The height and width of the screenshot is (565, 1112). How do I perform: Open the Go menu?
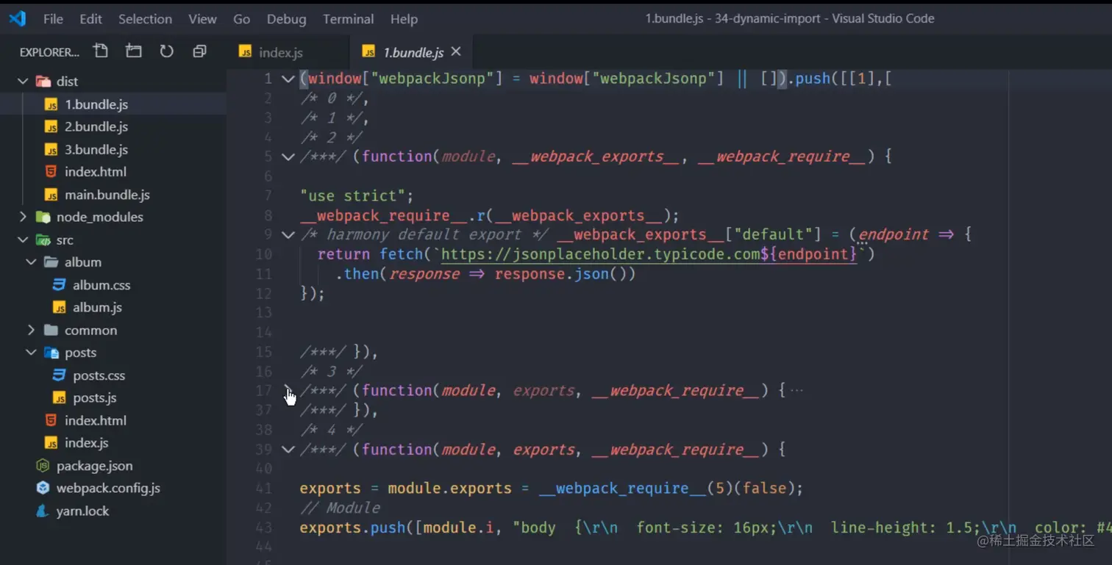point(241,19)
